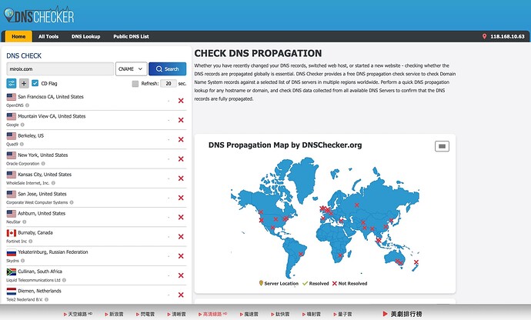Select the Yekaterinburg, Russian Federation text

[x=53, y=252]
